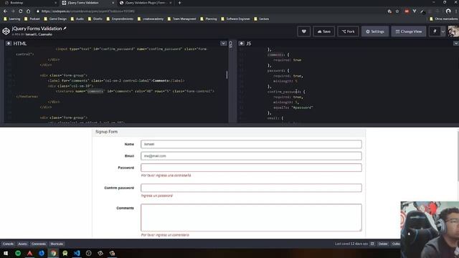Open Software Engineer bookmark folder
The image size is (459, 258).
[x=235, y=19]
